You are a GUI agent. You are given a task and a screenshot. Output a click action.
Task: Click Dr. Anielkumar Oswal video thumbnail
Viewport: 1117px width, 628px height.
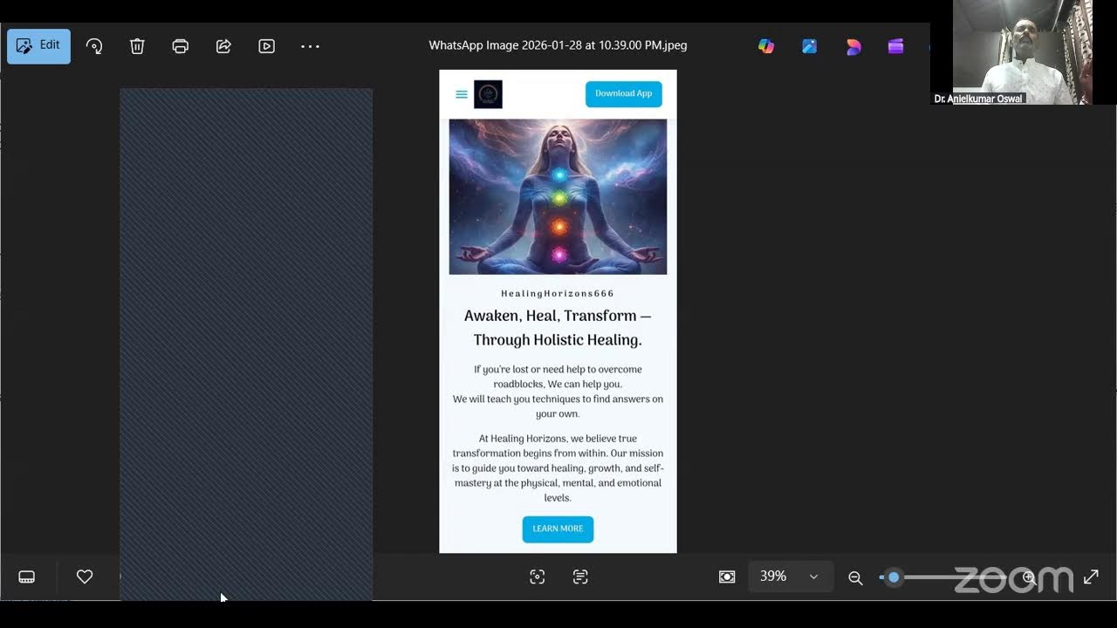tap(1023, 52)
